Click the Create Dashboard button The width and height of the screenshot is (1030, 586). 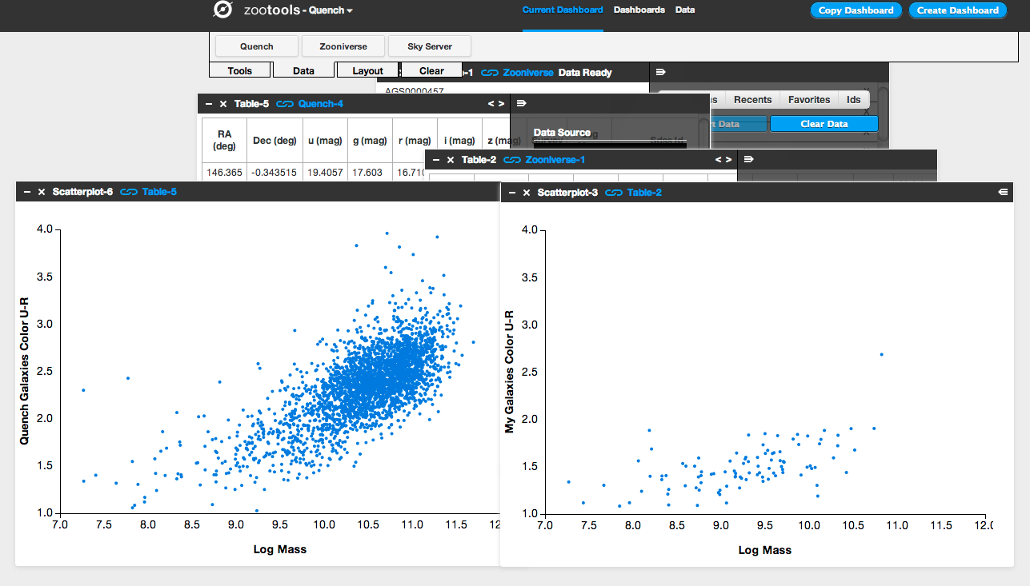pyautogui.click(x=957, y=10)
